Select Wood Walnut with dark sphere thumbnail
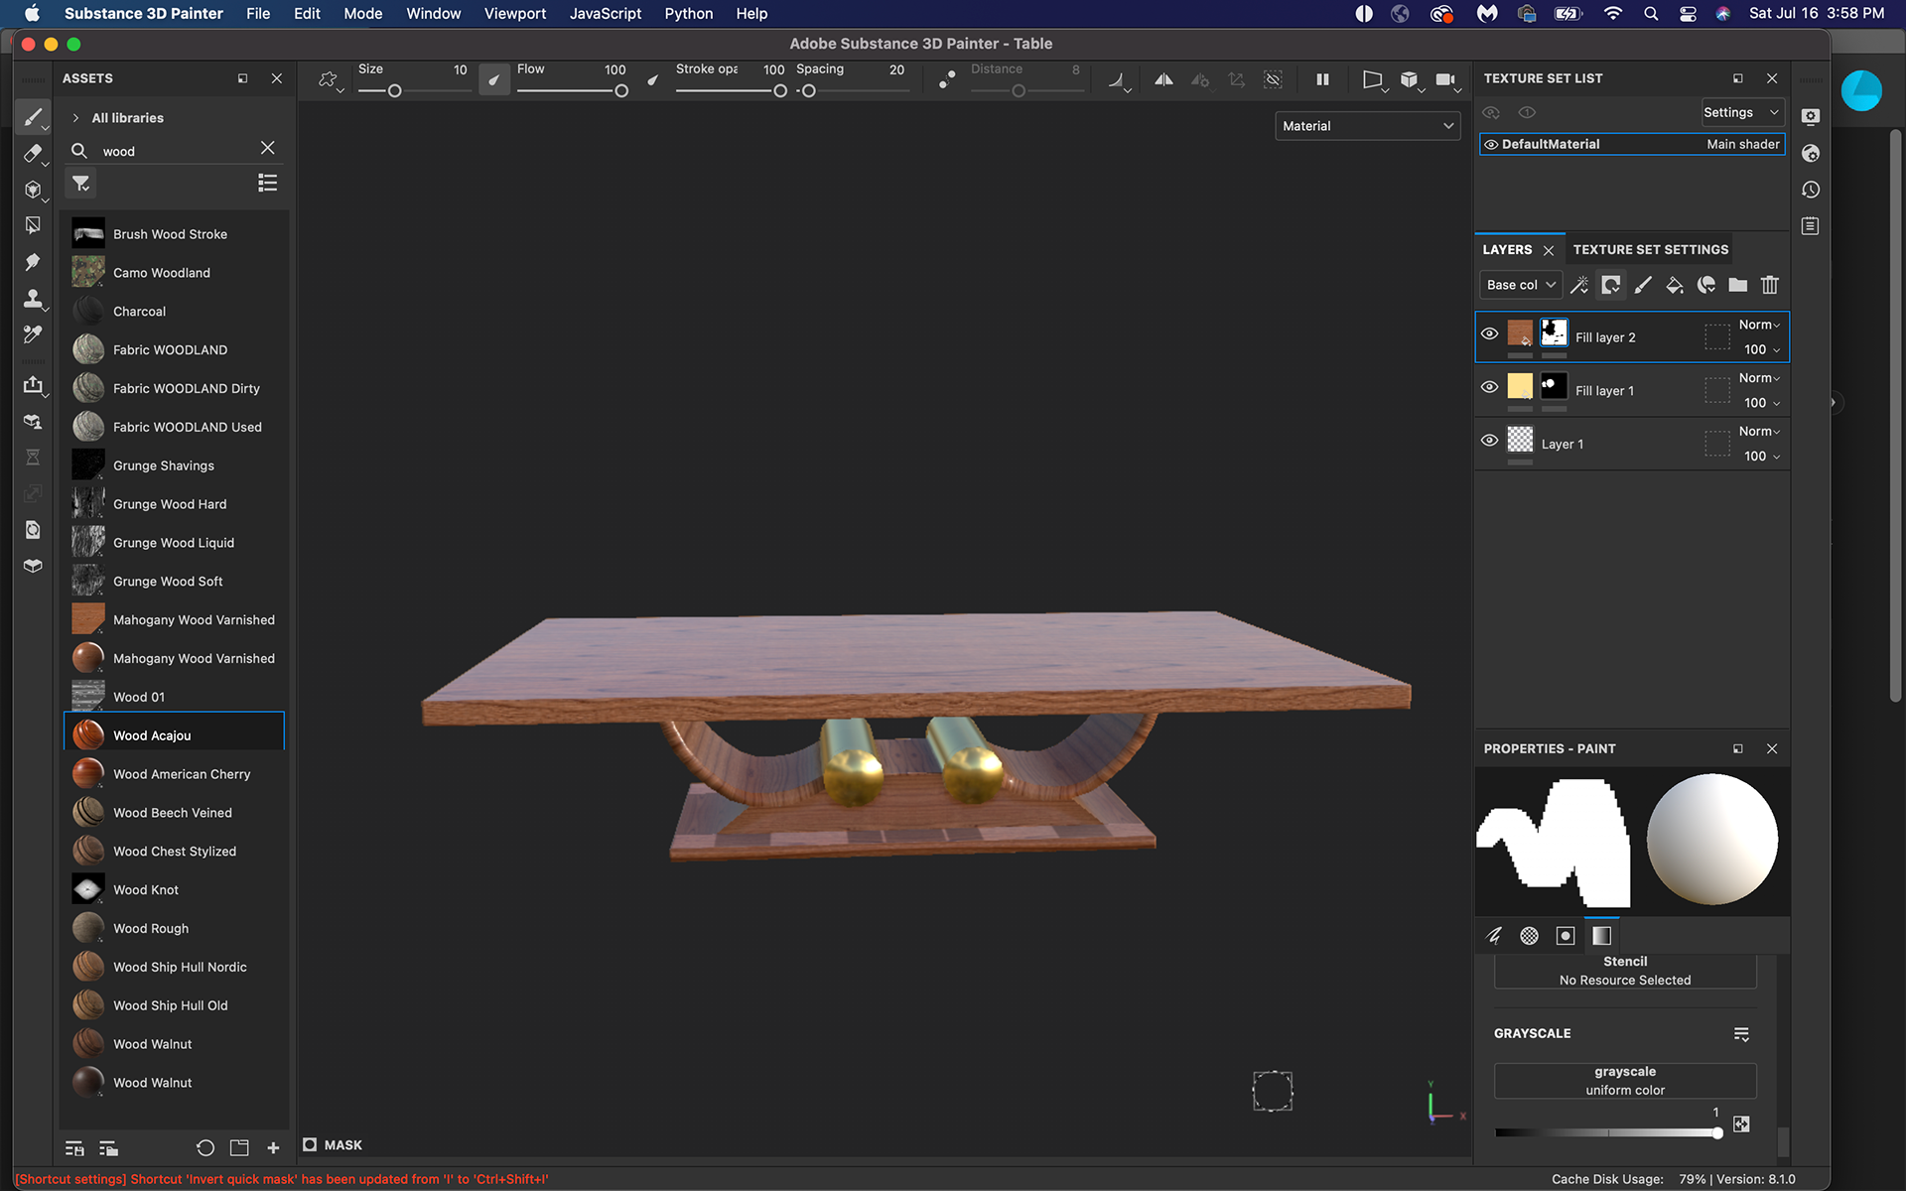This screenshot has width=1906, height=1191. (173, 1083)
